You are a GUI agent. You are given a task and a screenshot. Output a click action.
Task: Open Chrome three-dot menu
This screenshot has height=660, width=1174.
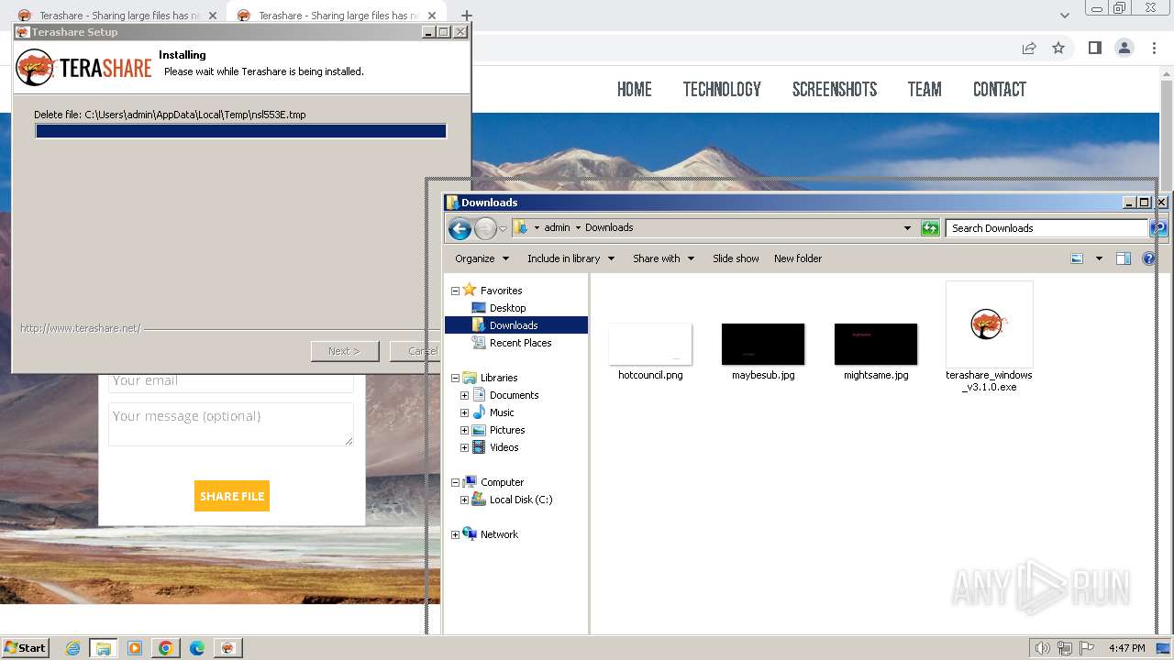1153,48
